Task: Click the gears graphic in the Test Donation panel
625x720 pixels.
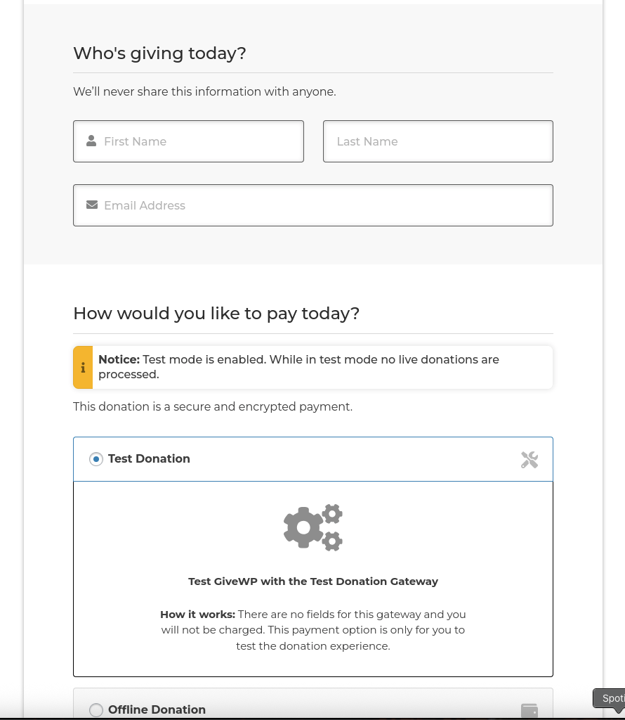Action: (313, 527)
